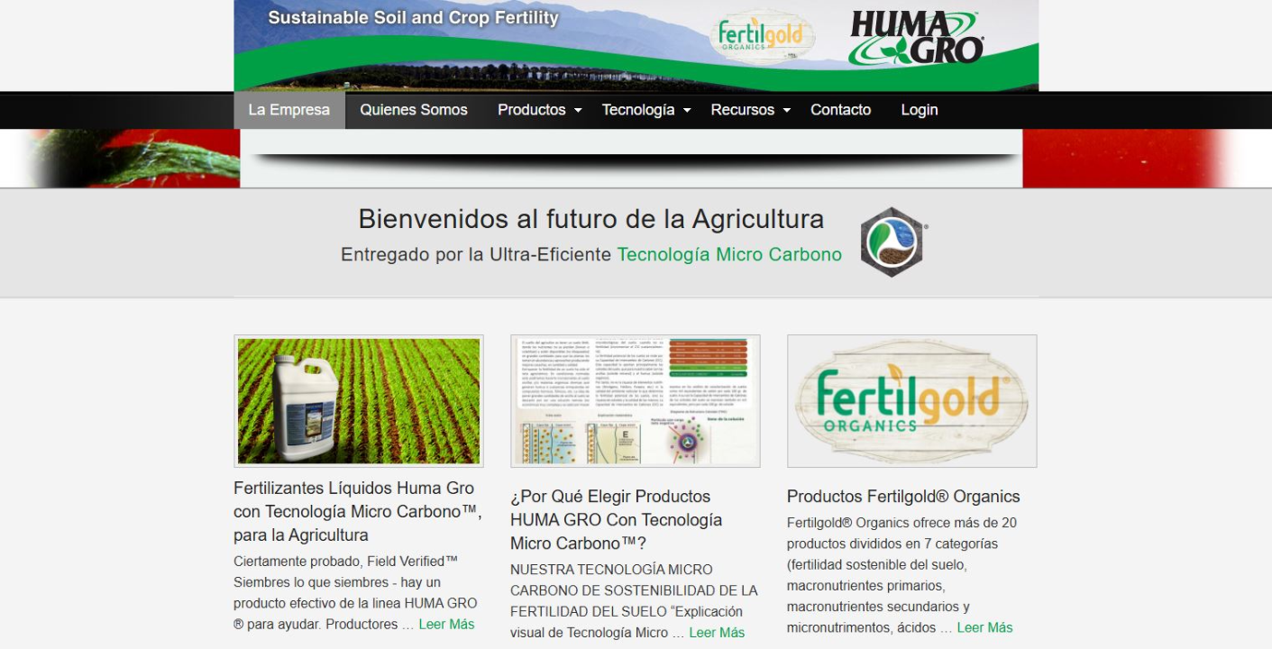The image size is (1272, 649).
Task: Click the hexagonal Micro Carbon Technology badge
Action: click(x=892, y=242)
